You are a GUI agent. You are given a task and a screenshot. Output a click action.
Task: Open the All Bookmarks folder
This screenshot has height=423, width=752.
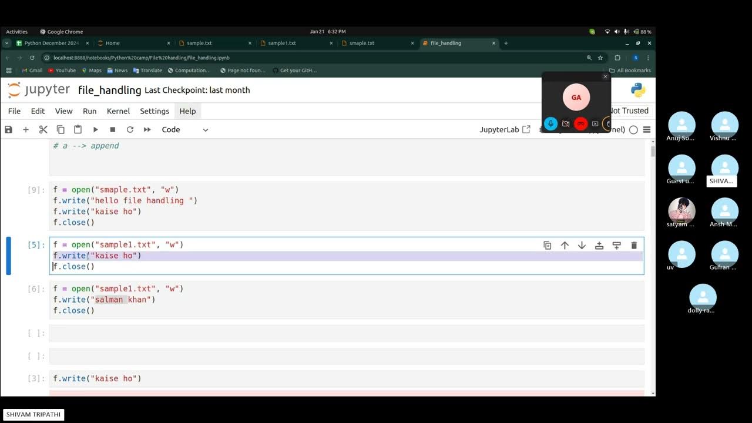[630, 70]
